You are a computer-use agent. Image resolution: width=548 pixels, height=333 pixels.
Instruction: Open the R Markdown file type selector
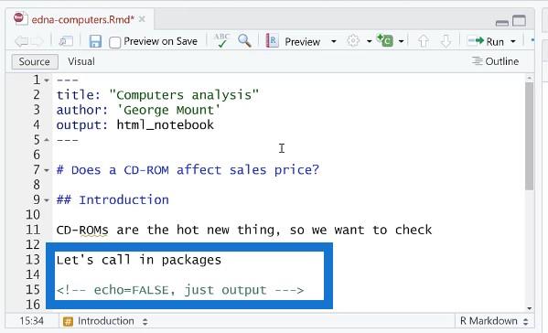(x=494, y=321)
